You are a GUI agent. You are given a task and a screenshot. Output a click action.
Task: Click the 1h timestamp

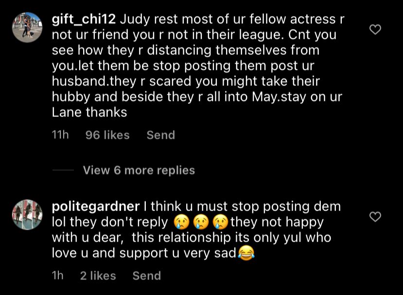[57, 276]
